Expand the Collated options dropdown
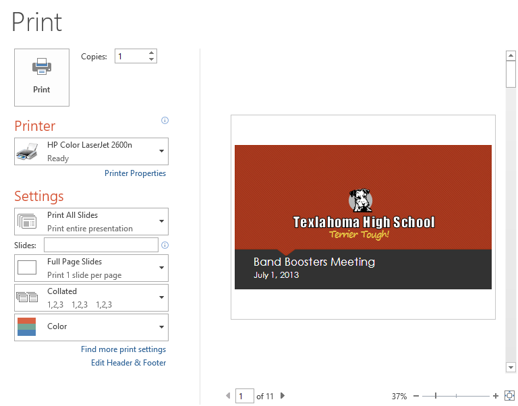 (91, 297)
